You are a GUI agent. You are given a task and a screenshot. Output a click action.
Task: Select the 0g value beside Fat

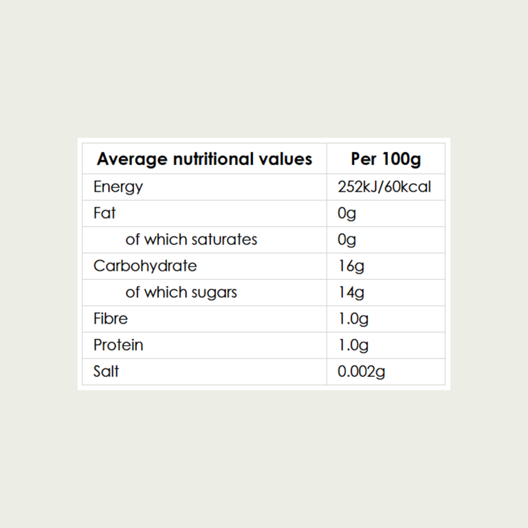click(346, 214)
